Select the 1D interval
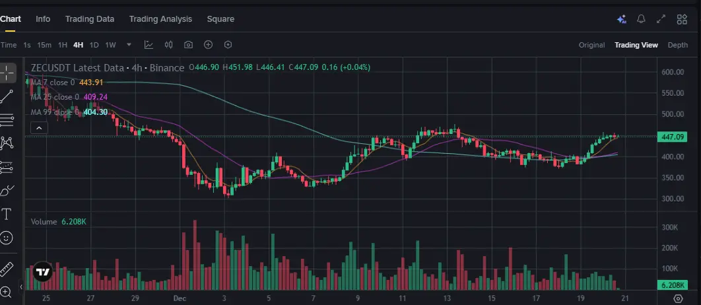This screenshot has height=305, width=701. point(94,45)
